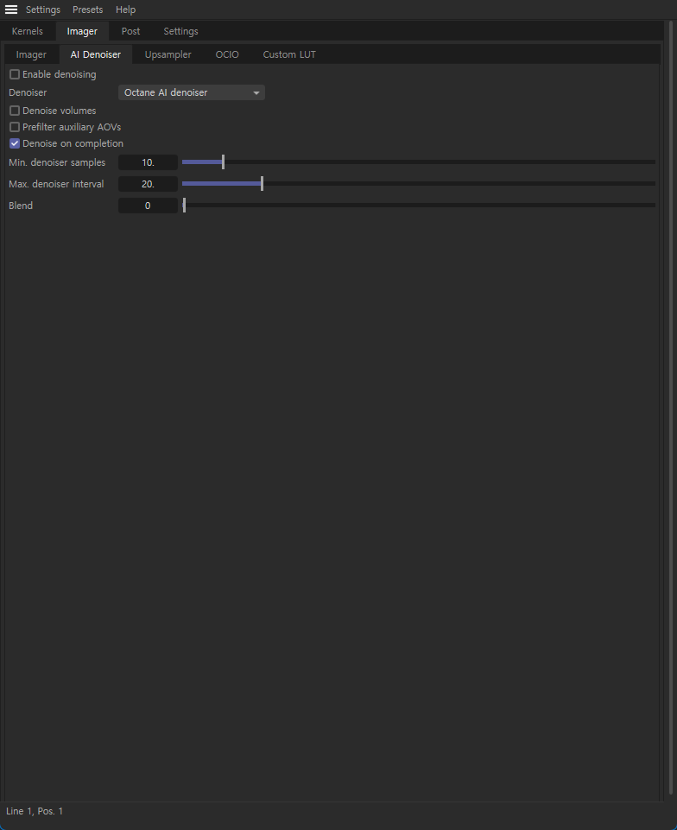Screen dimensions: 677x830
Task: Switch to the Kernels tab
Action: [27, 31]
